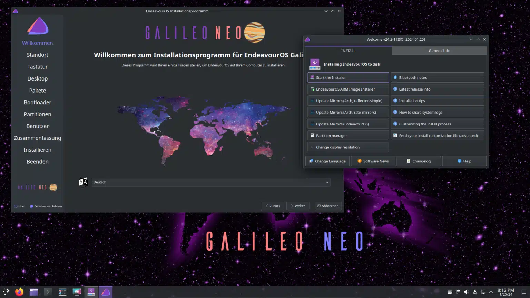This screenshot has width=530, height=298.
Task: Click the show desktop icon
Action: tap(524, 292)
